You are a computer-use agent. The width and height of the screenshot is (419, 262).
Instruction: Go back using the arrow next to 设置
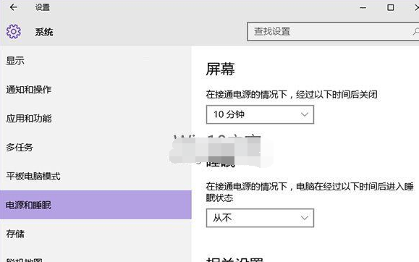click(x=14, y=7)
